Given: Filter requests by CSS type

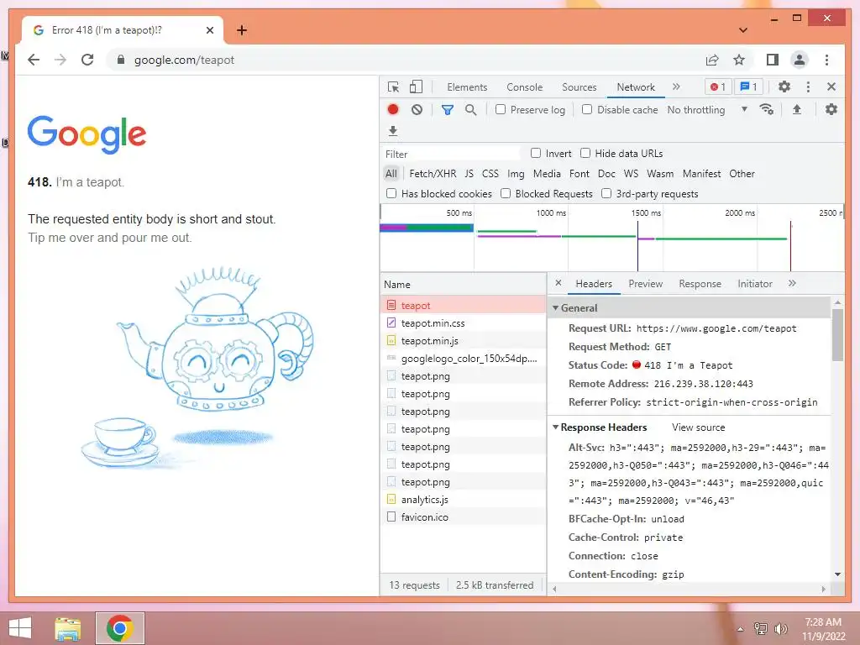Looking at the screenshot, I should pyautogui.click(x=490, y=174).
